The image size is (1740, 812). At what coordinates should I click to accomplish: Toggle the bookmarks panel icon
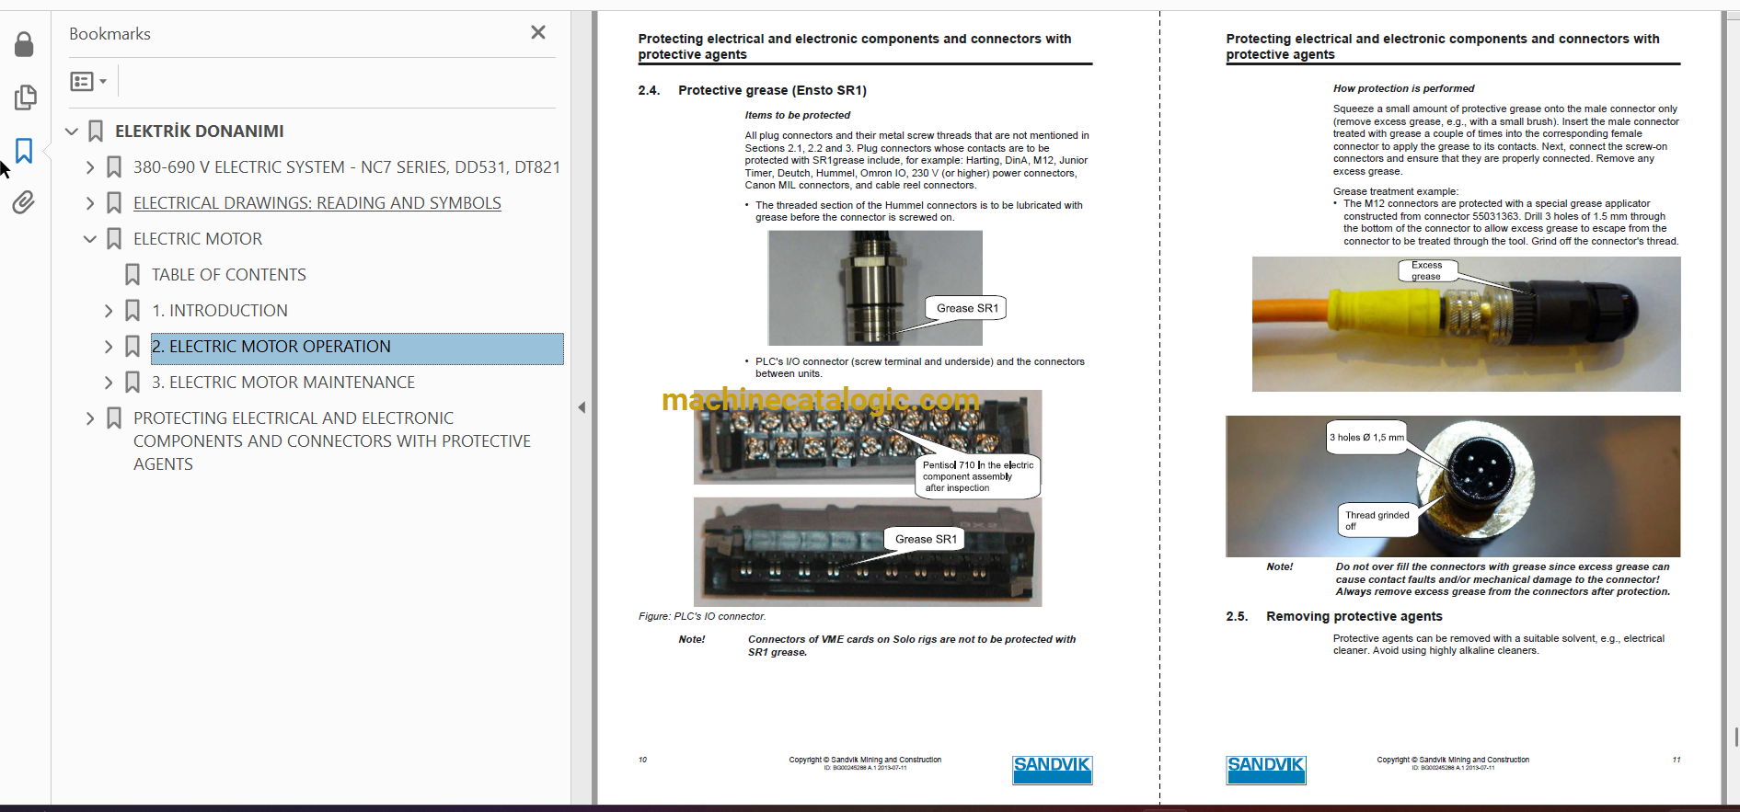pos(24,151)
